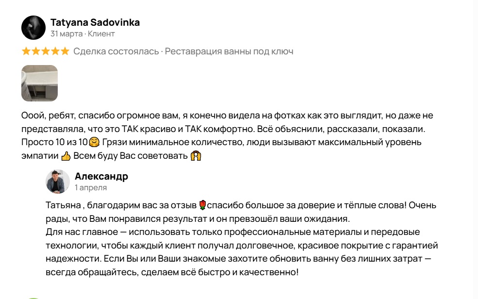The width and height of the screenshot is (478, 299).
Task: Click the review line starting with 'Ооой, ребят'
Action: [227, 116]
